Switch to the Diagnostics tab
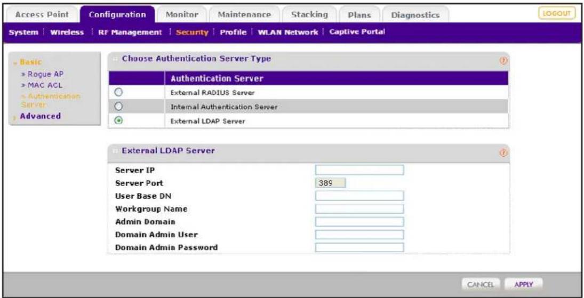This screenshot has width=584, height=298. click(415, 14)
